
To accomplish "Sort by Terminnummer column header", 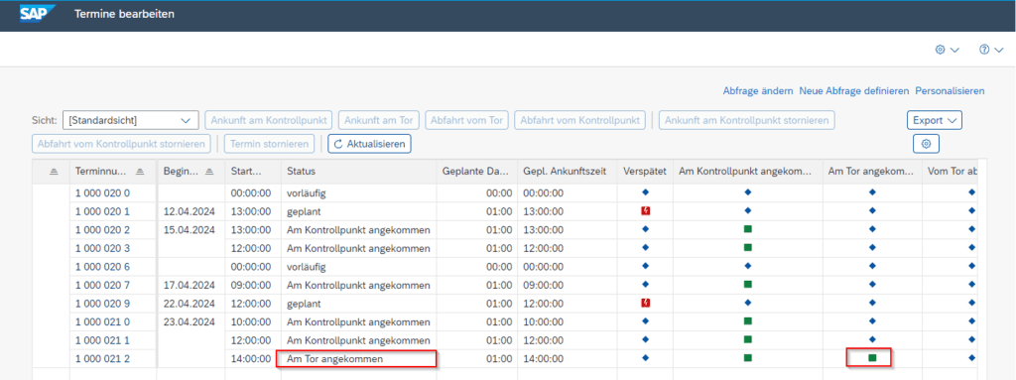I will pos(113,172).
